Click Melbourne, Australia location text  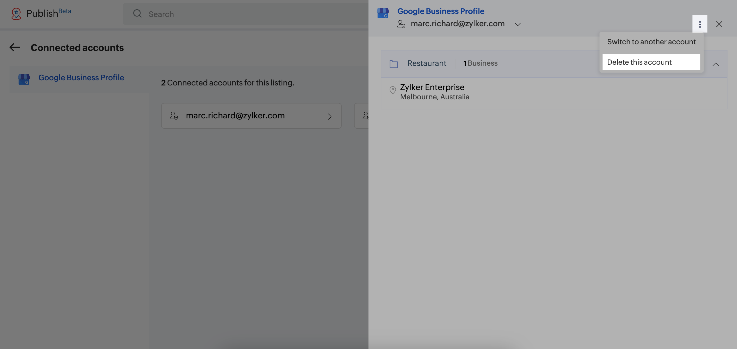click(x=434, y=97)
